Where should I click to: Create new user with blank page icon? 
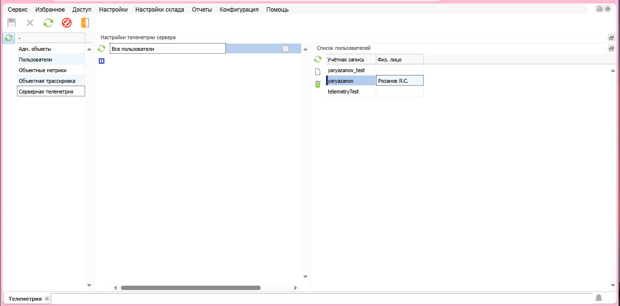tap(318, 72)
